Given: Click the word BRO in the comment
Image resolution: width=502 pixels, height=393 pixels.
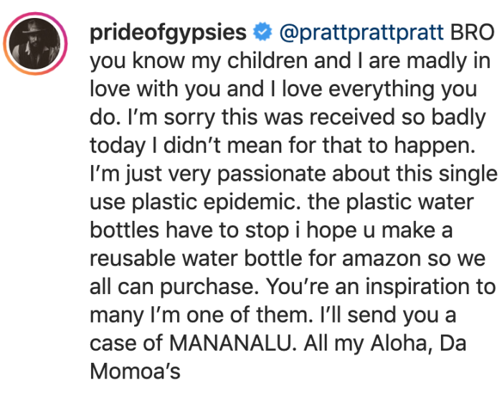Looking at the screenshot, I should pyautogui.click(x=471, y=33).
